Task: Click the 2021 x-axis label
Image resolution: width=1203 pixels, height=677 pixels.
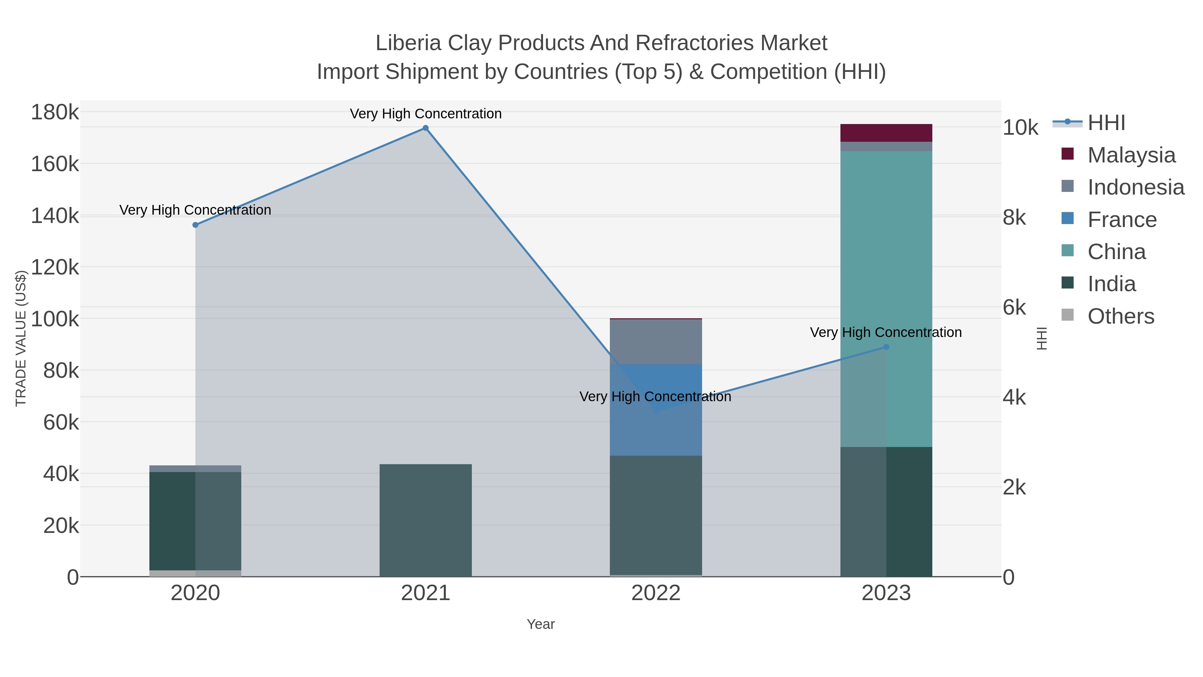Action: point(425,593)
